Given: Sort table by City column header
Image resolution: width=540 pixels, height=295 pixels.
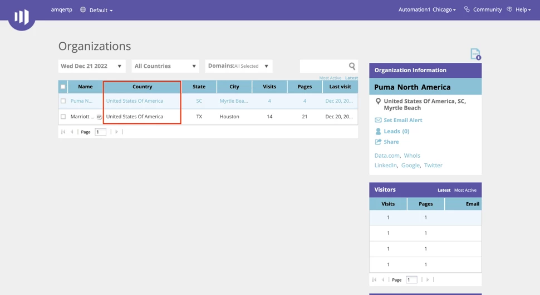Looking at the screenshot, I should pyautogui.click(x=234, y=87).
